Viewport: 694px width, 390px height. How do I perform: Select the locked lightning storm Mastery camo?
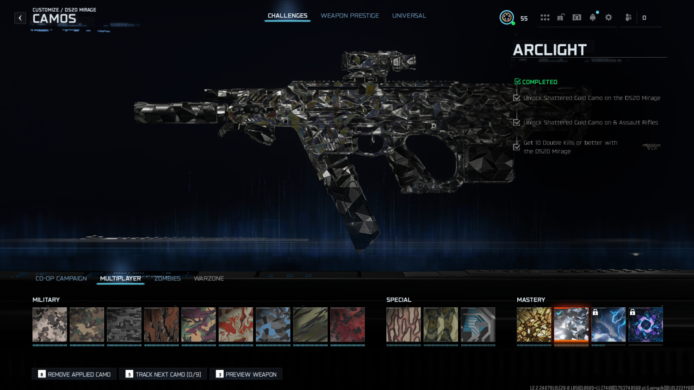coord(608,325)
